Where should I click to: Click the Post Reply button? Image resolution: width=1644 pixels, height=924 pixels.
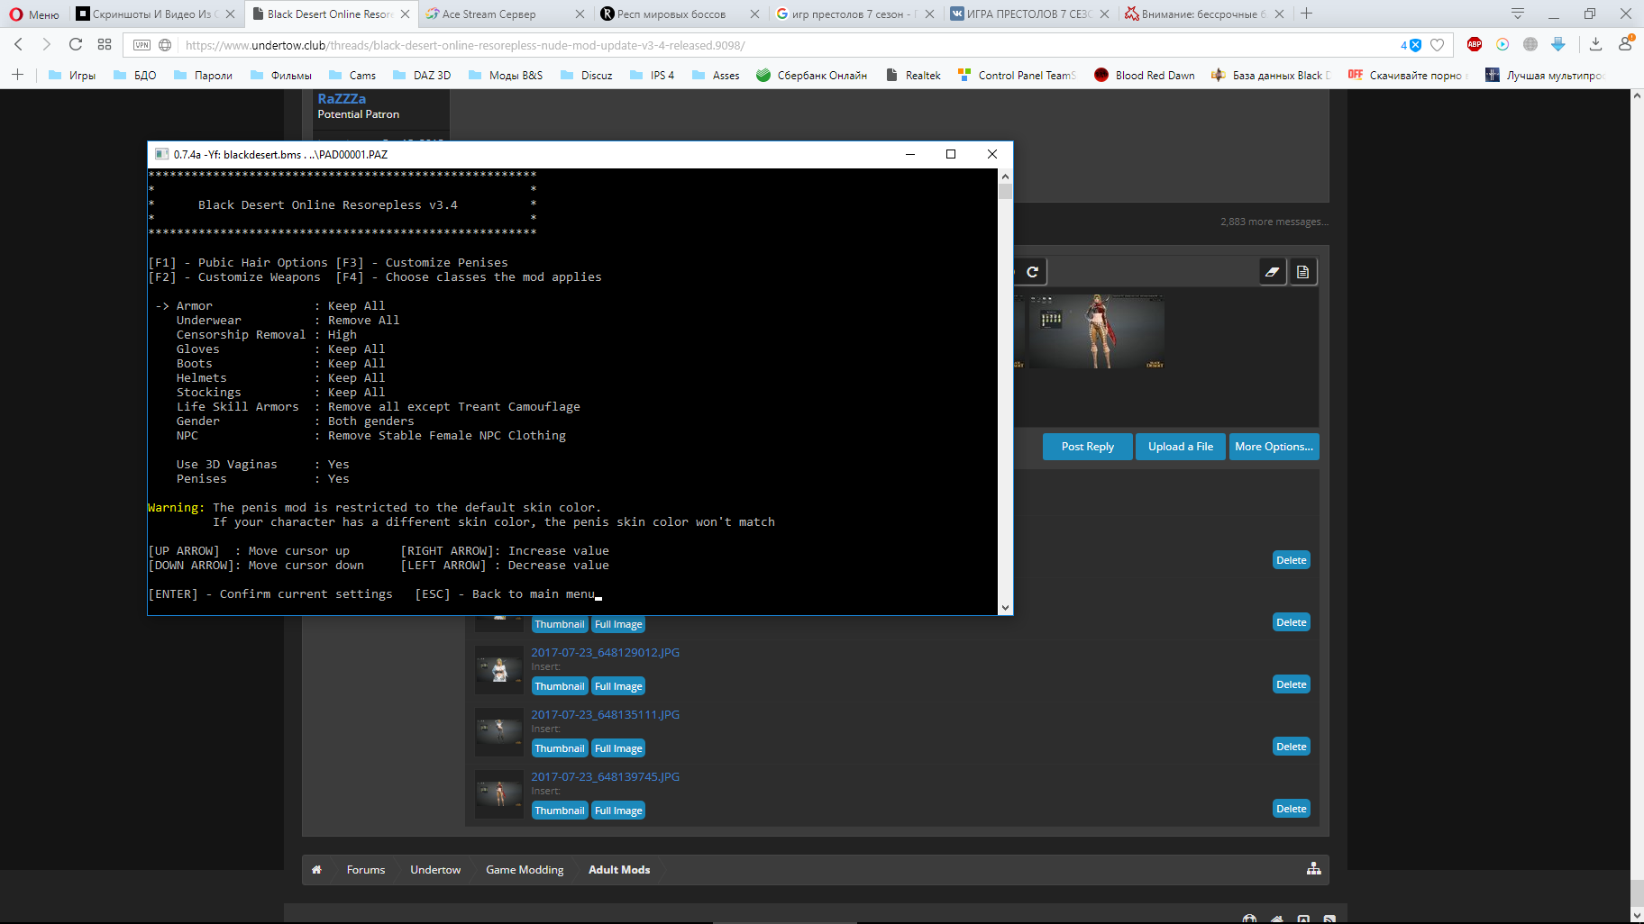(1087, 447)
